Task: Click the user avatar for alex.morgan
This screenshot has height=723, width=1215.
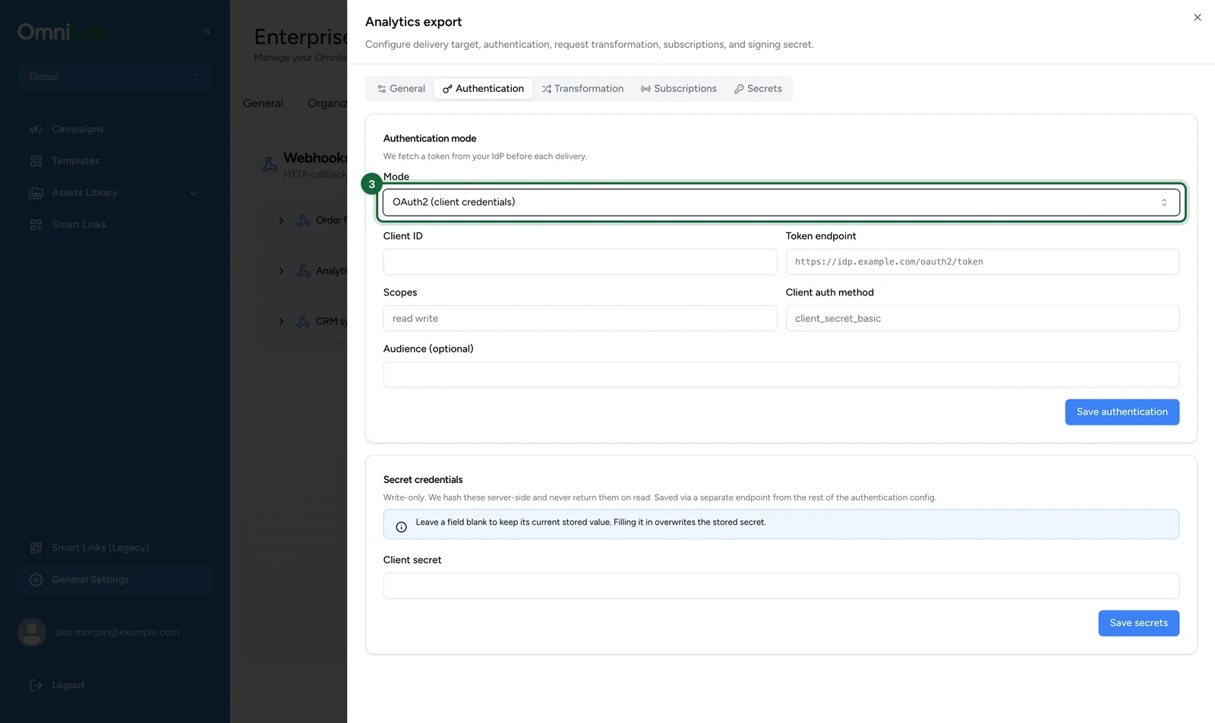Action: point(32,632)
